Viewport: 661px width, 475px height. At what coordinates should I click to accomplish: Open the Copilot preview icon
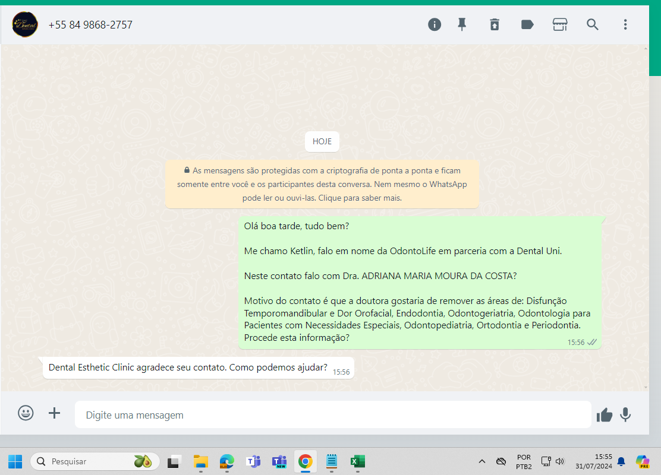(x=643, y=461)
